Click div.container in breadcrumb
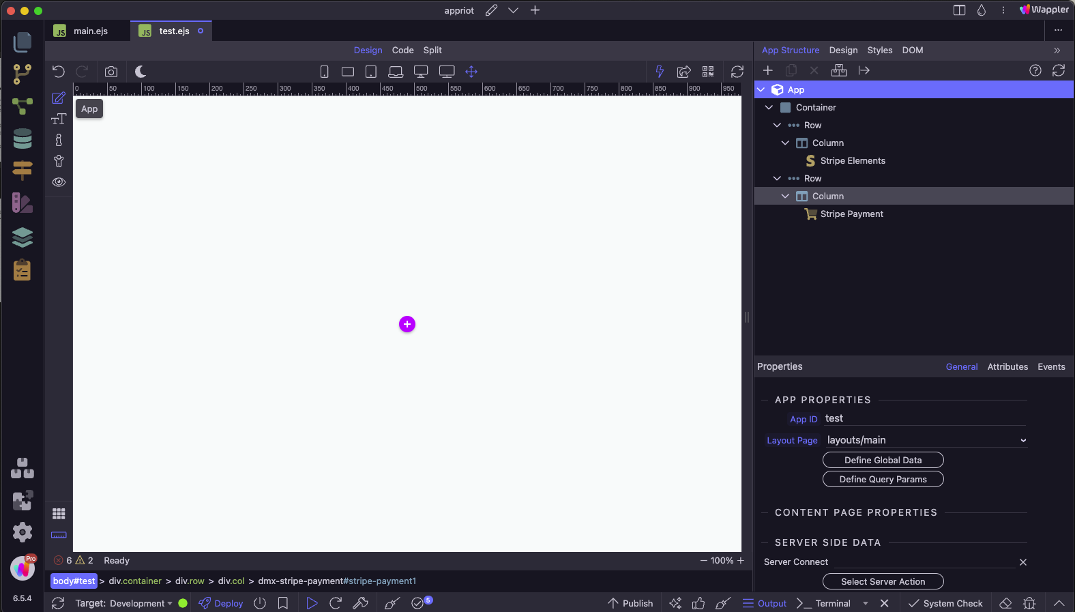Screen dimensions: 1075x612 [x=135, y=581]
